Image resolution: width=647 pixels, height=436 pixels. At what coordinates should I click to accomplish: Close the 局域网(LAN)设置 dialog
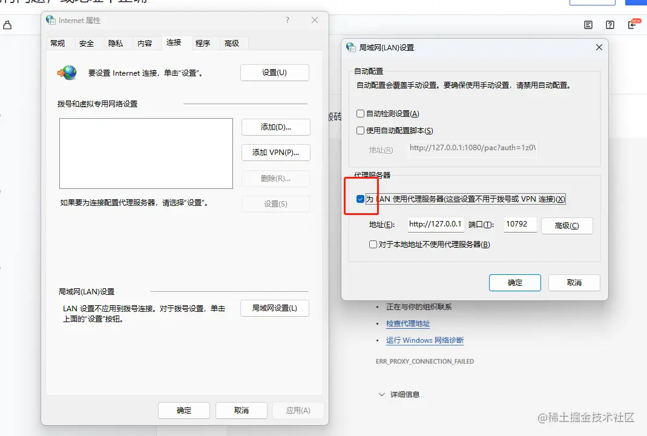tap(599, 47)
